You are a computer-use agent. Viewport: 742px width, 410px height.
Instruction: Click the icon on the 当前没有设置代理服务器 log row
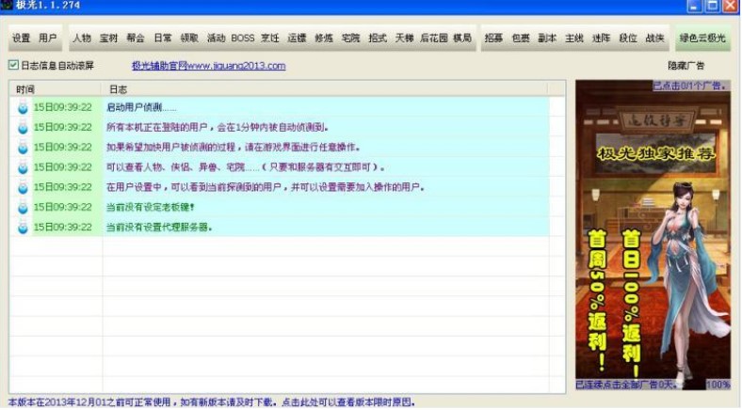tap(23, 227)
